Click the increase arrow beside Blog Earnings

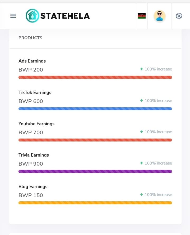142,194
